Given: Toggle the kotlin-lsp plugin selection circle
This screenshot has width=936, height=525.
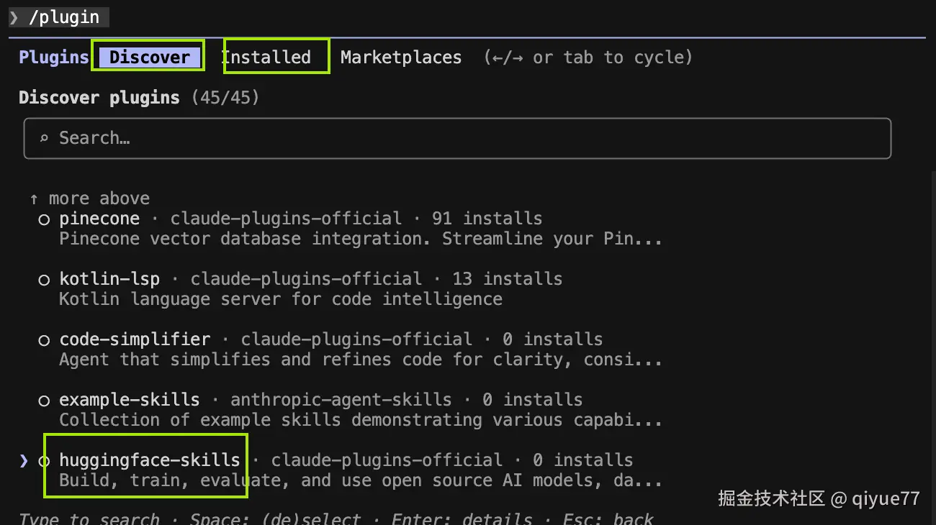Looking at the screenshot, I should 44,280.
